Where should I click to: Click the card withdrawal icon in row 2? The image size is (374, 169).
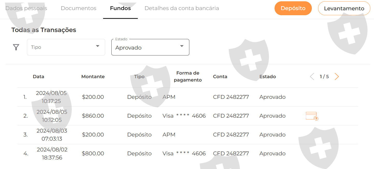[312, 116]
